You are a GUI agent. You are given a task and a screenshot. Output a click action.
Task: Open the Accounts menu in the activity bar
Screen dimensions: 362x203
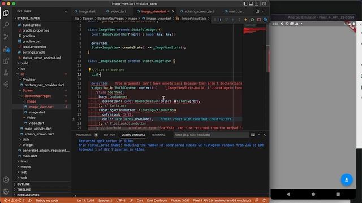6,180
